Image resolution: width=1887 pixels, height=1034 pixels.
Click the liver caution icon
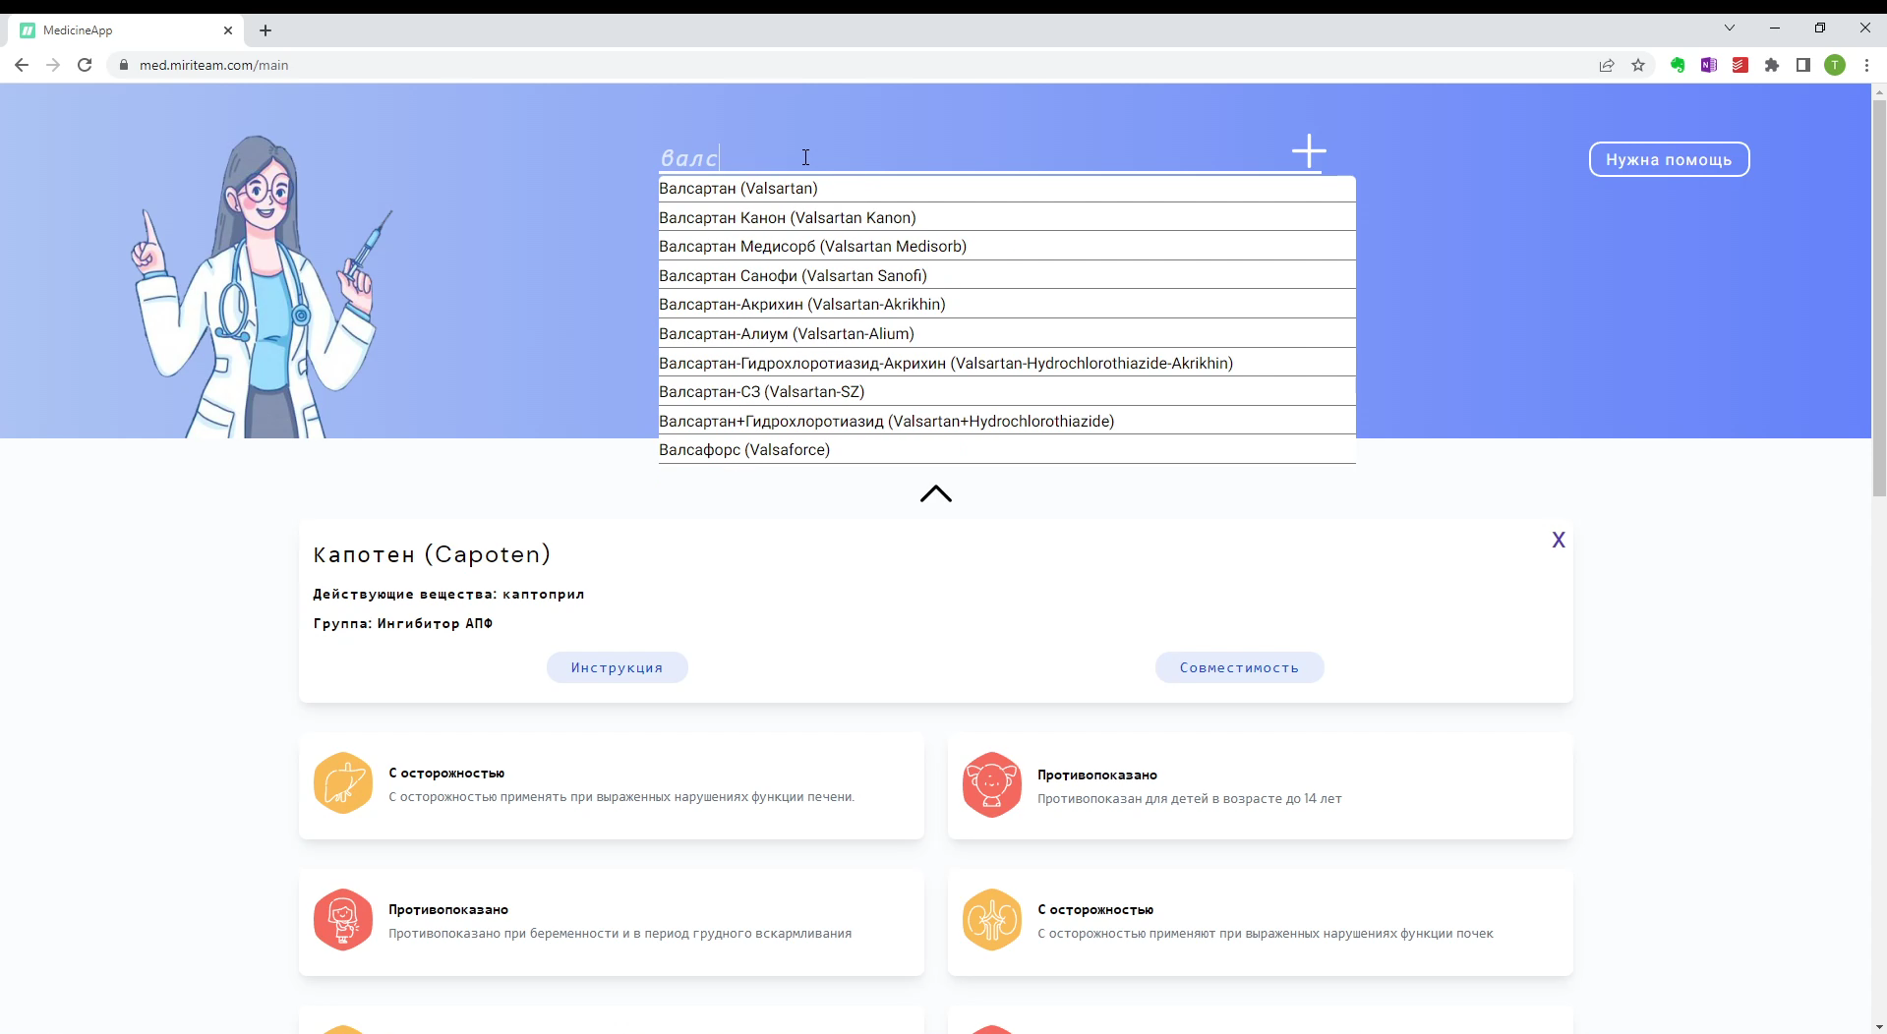point(342,783)
